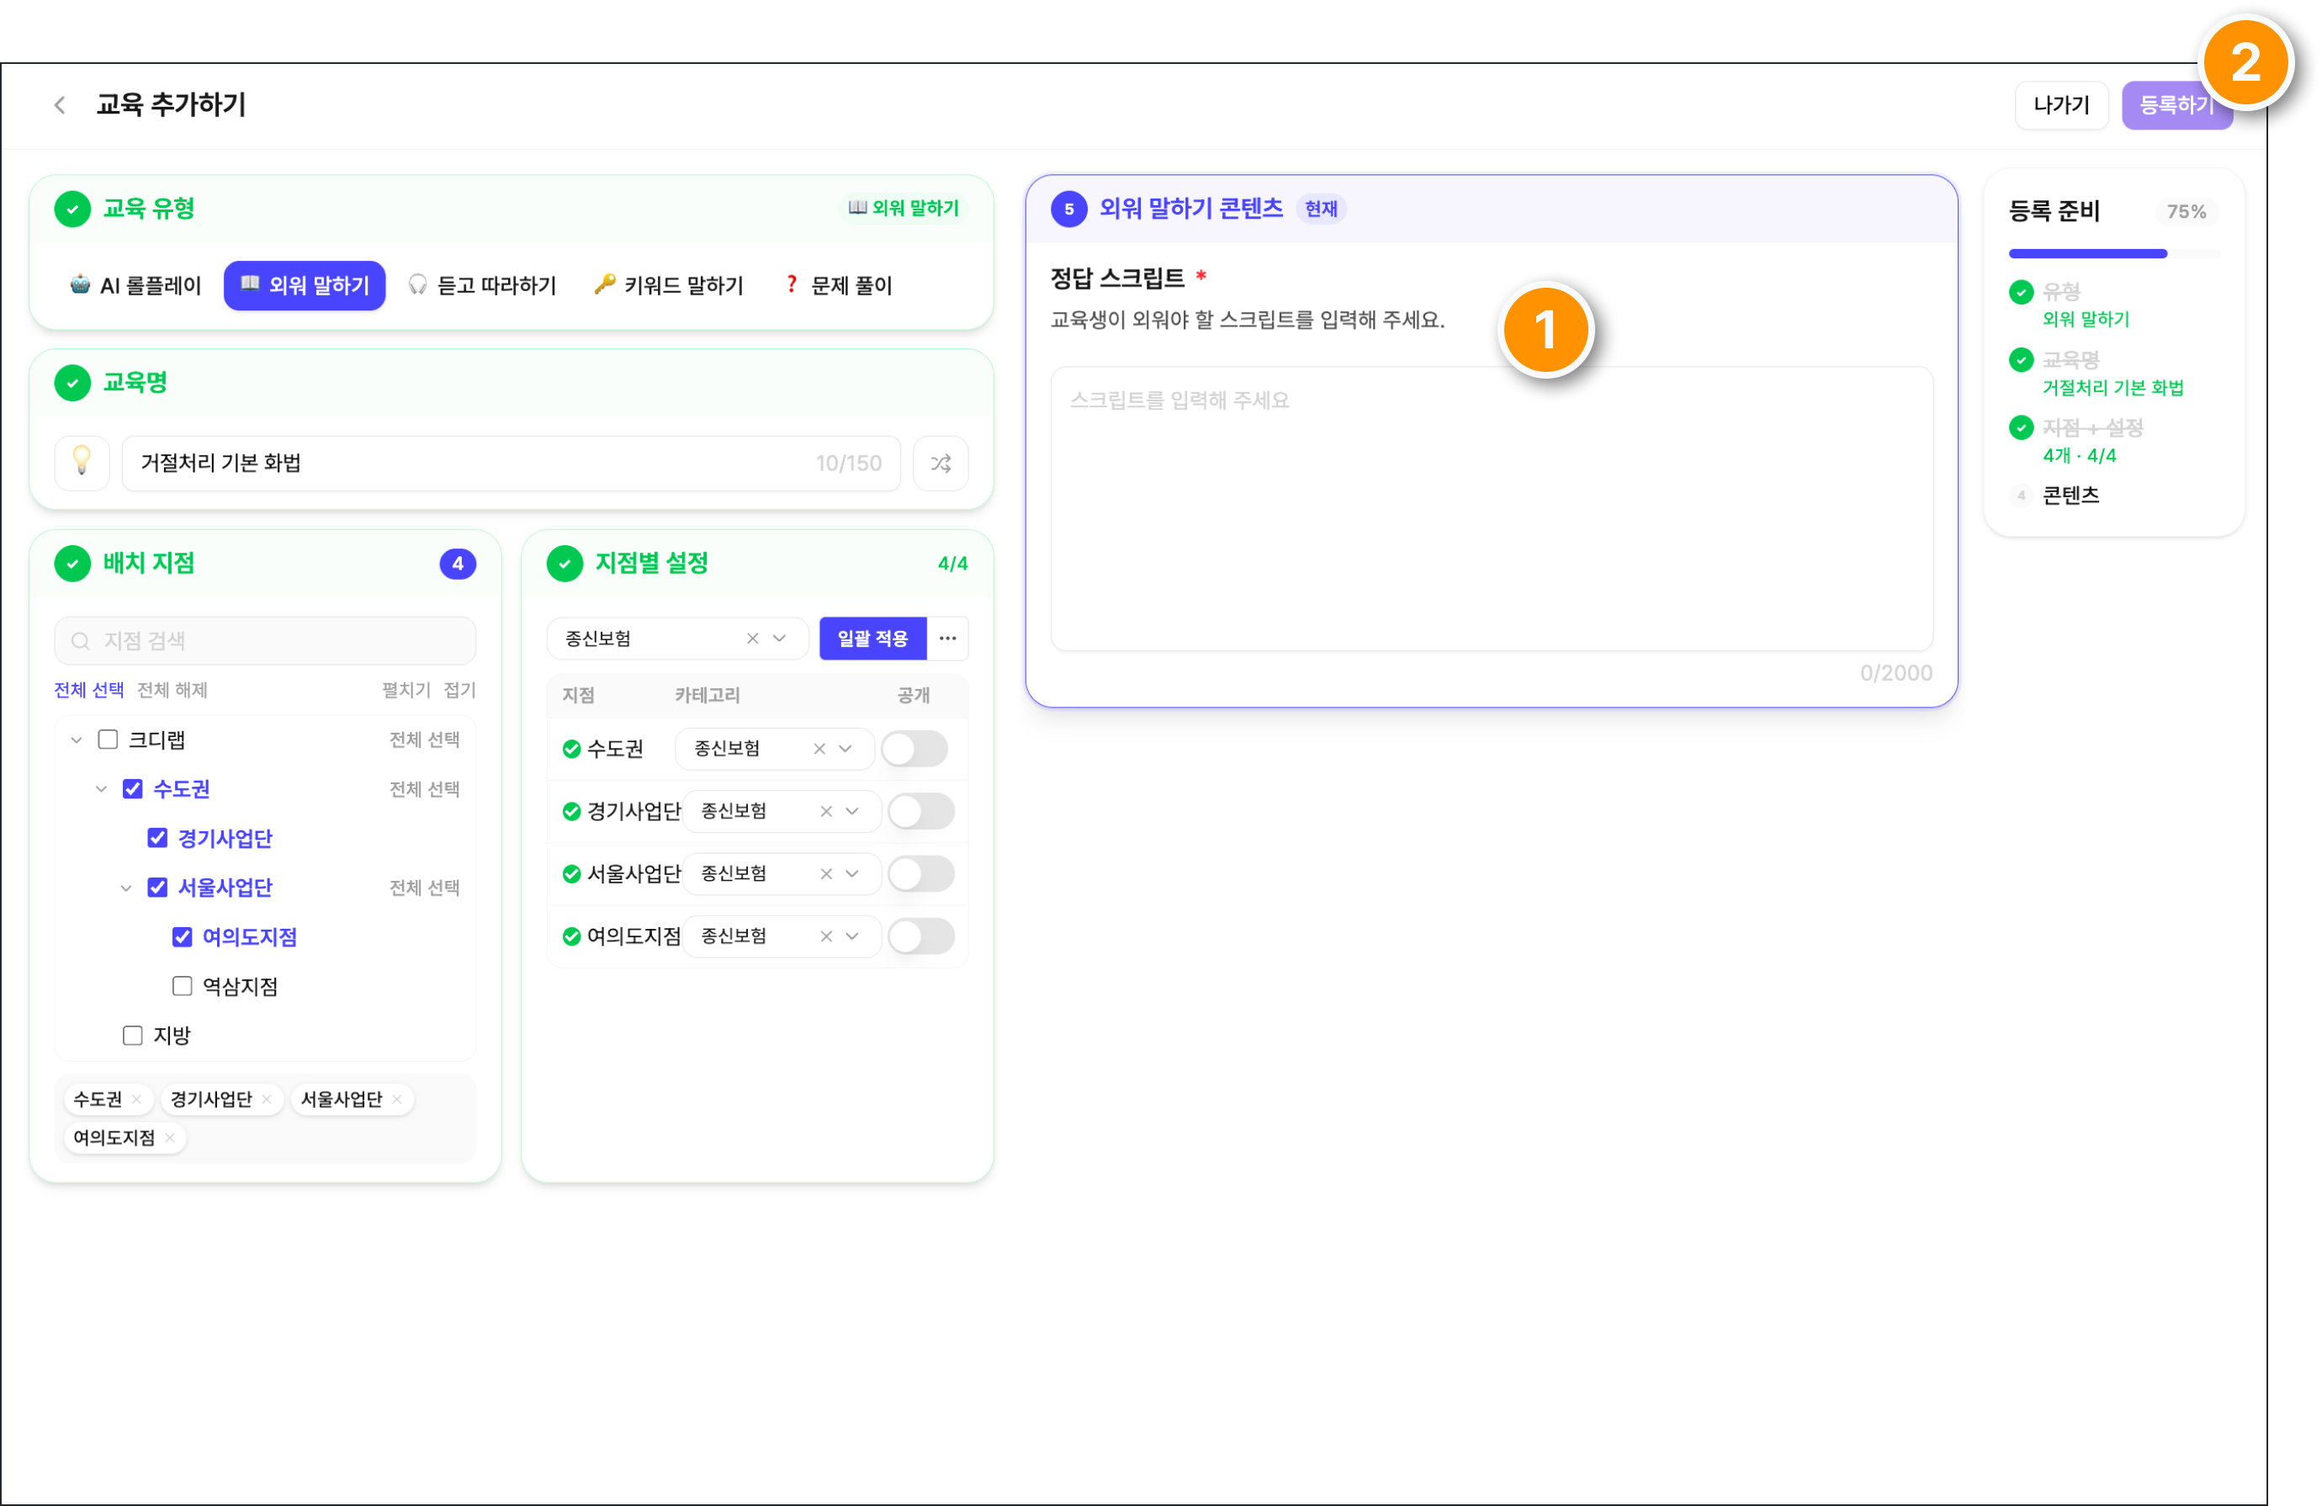Click the 등록 준비 progress bar
The image size is (2322, 1506).
click(2113, 253)
